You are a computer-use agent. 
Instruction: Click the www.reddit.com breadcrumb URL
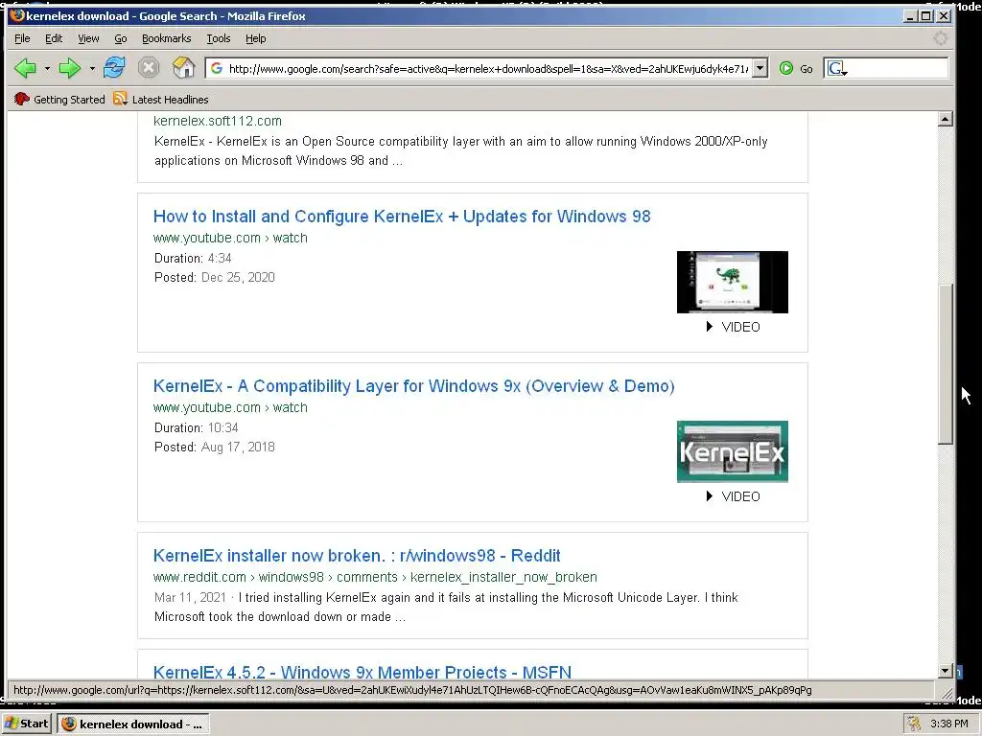tap(375, 577)
